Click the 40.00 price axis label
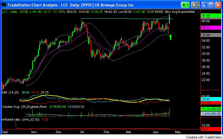This screenshot has height=139, width=223. (x=206, y=21)
